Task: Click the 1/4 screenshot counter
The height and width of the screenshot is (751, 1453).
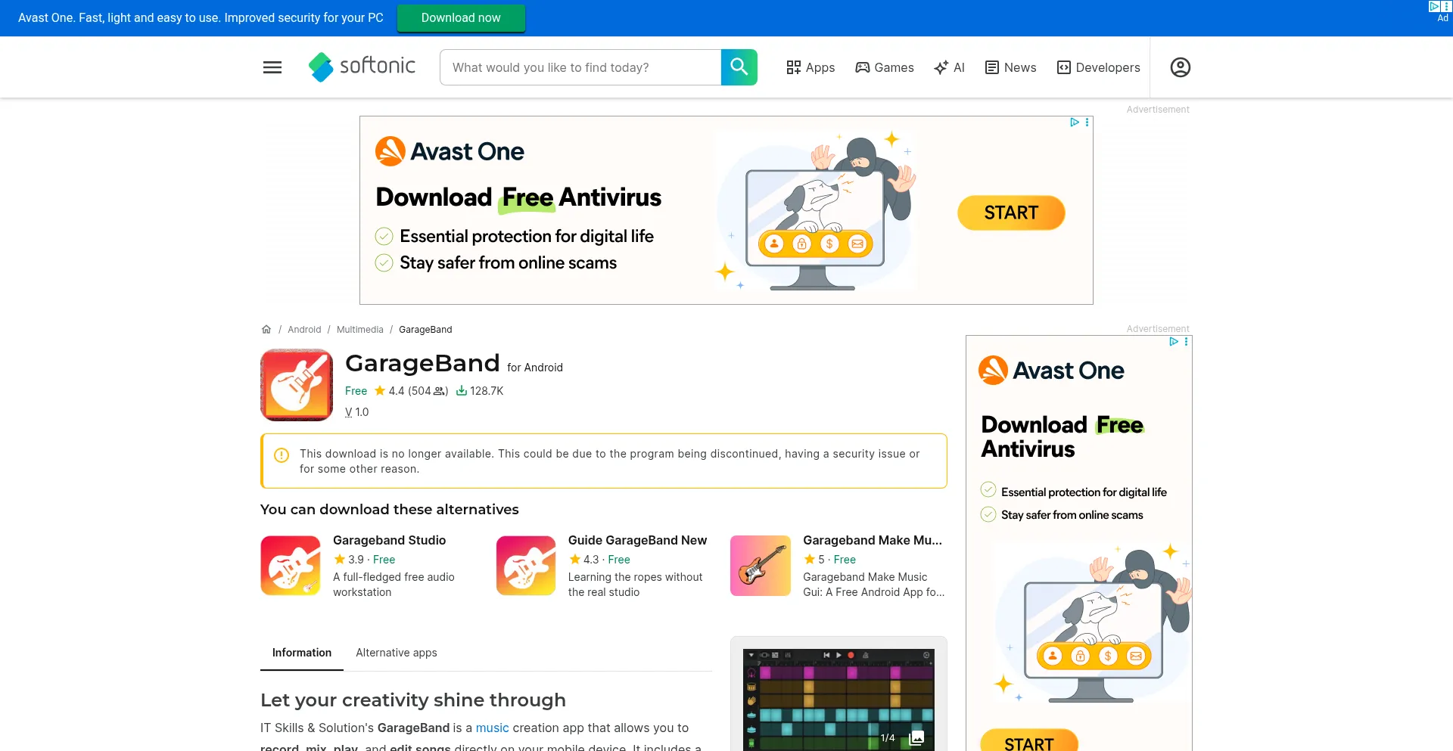Action: click(888, 738)
